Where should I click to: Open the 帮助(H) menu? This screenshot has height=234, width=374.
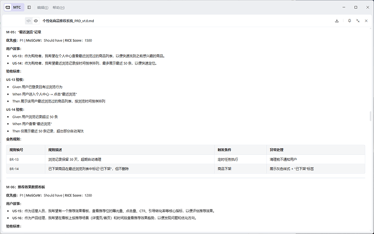[59, 8]
